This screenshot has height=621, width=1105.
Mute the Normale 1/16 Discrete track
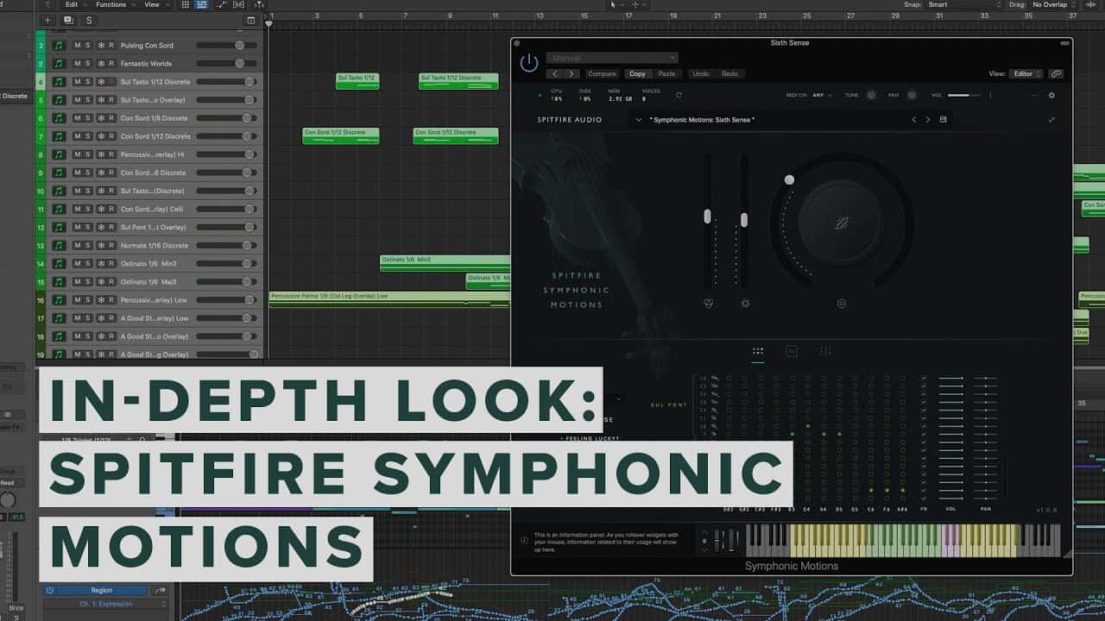78,246
